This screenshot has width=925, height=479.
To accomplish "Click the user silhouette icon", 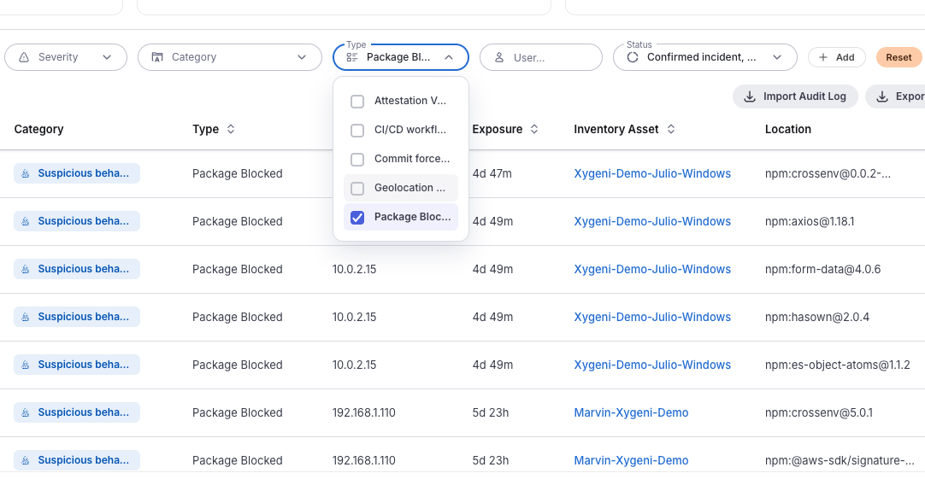I will tap(499, 57).
